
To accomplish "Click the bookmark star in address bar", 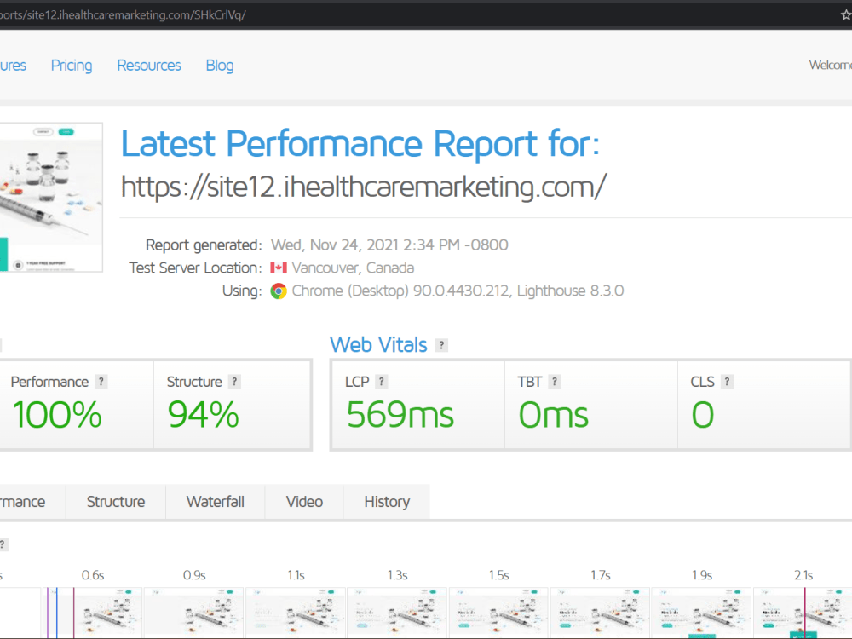I will tap(846, 15).
